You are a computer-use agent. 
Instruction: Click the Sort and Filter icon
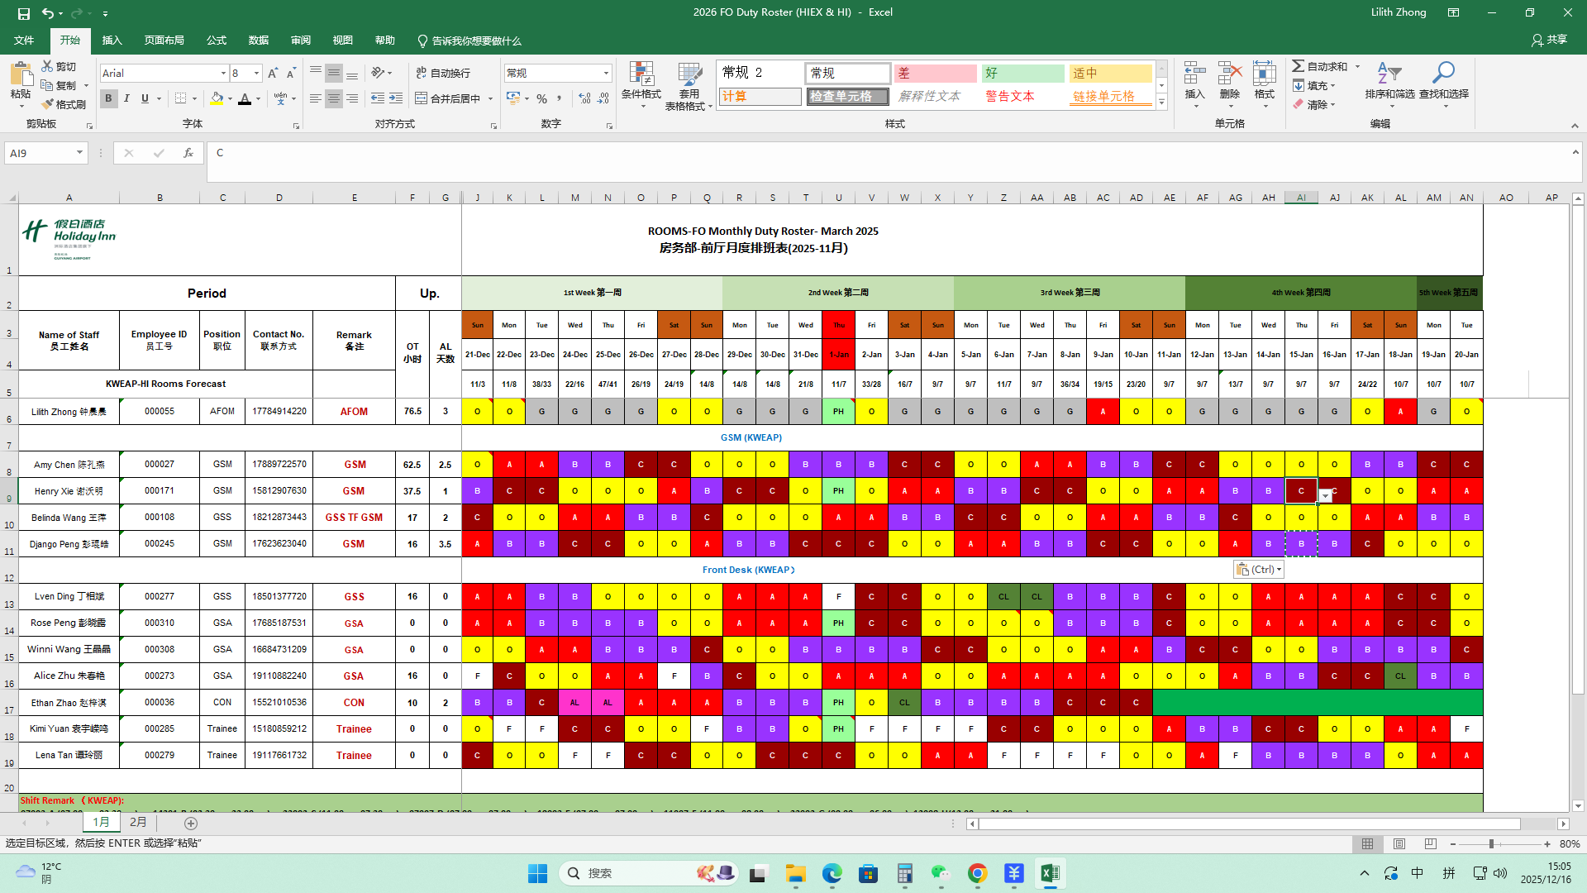click(x=1389, y=74)
